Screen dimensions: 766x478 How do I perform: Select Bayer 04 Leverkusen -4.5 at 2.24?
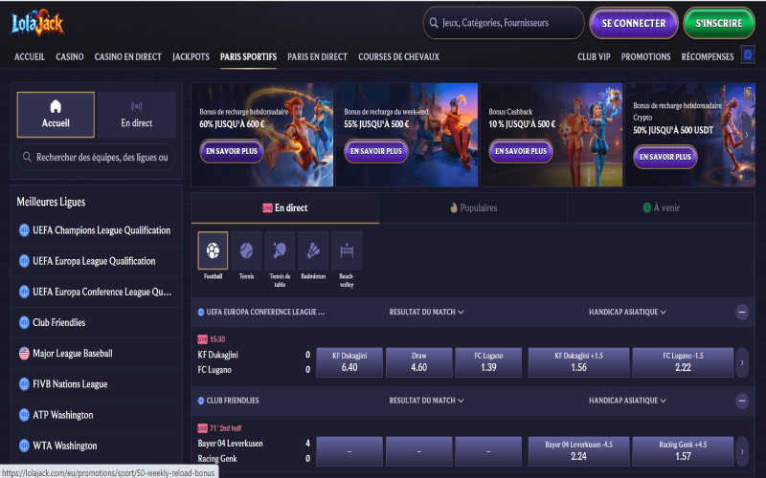tap(578, 451)
